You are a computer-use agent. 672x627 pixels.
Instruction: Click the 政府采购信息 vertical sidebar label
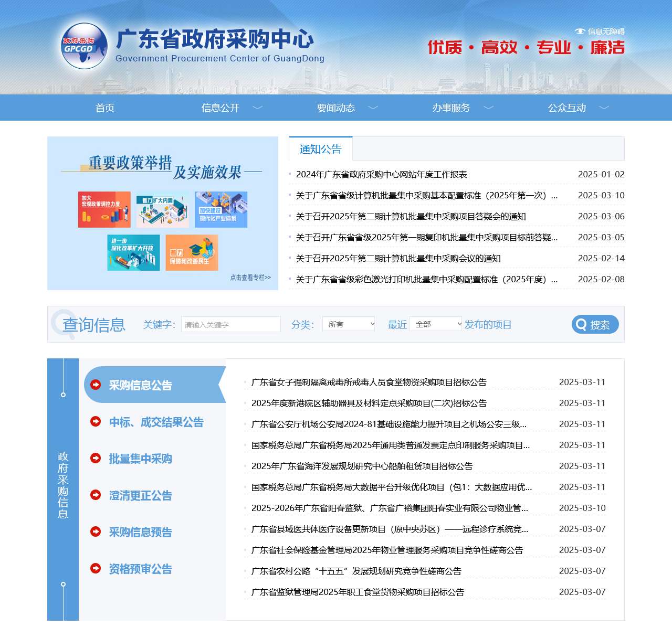(63, 485)
